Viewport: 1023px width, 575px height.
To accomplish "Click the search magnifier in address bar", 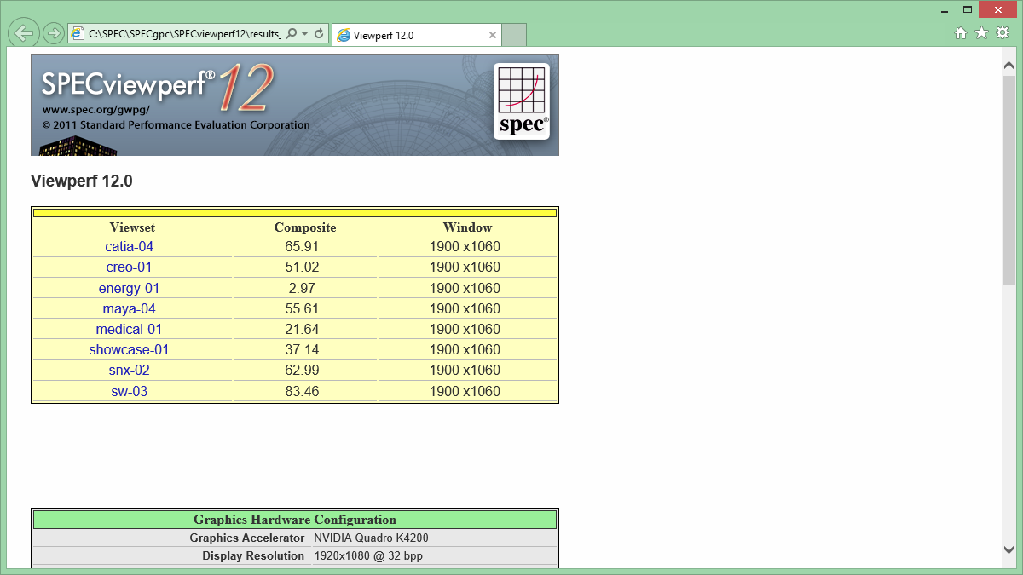I will click(292, 34).
